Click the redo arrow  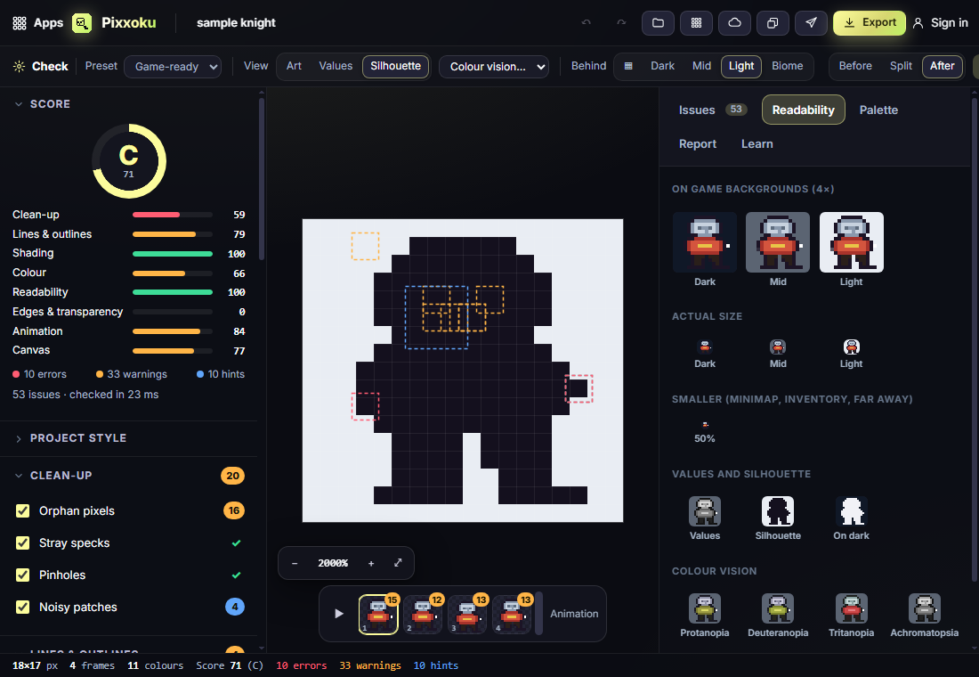[x=621, y=22]
